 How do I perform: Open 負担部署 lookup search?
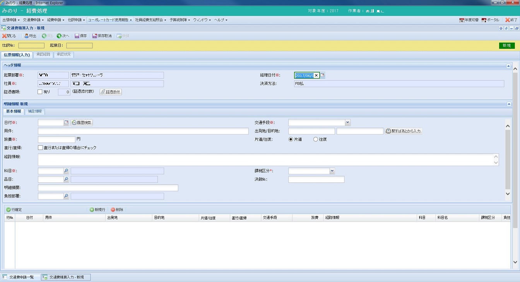[x=66, y=196]
